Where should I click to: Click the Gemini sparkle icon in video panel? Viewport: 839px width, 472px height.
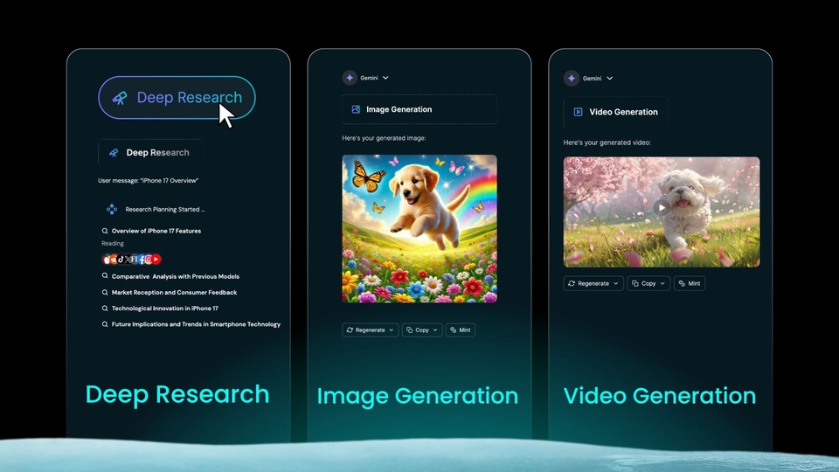pyautogui.click(x=571, y=78)
